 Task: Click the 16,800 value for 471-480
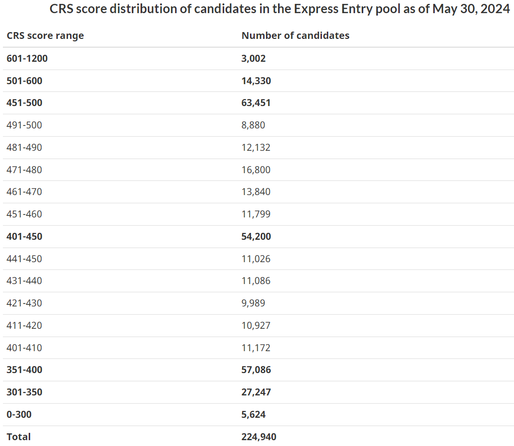[256, 170]
